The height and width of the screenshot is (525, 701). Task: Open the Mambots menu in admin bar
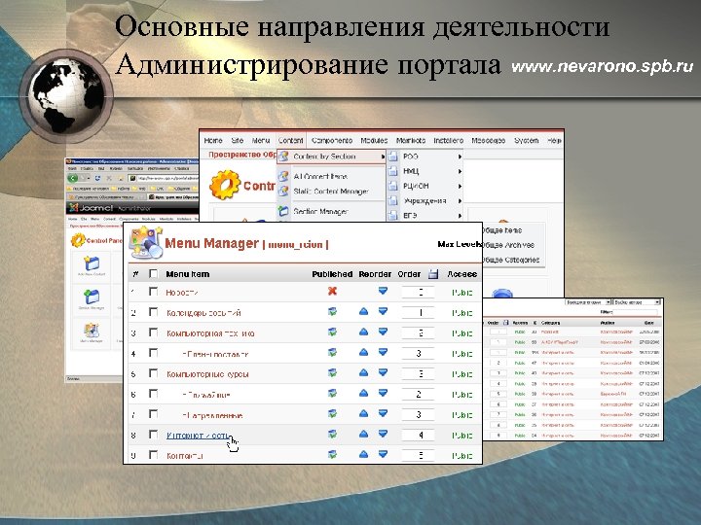tap(411, 140)
